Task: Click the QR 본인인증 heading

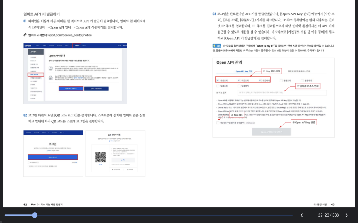Action: (115, 135)
